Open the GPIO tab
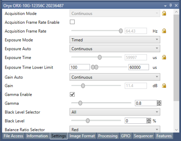 pyautogui.click(x=126, y=136)
